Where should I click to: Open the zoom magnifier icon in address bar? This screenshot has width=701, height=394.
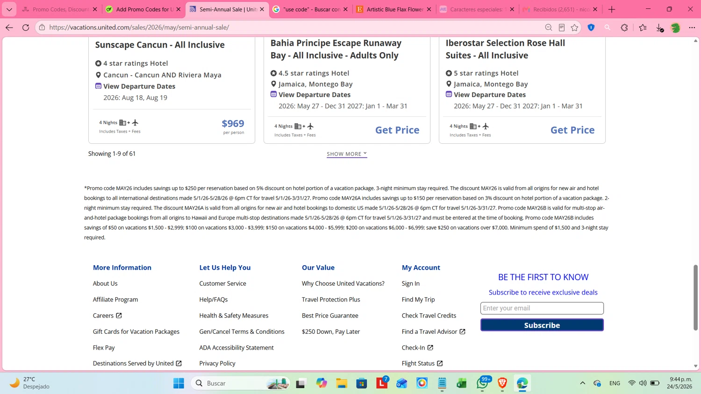coord(549,28)
